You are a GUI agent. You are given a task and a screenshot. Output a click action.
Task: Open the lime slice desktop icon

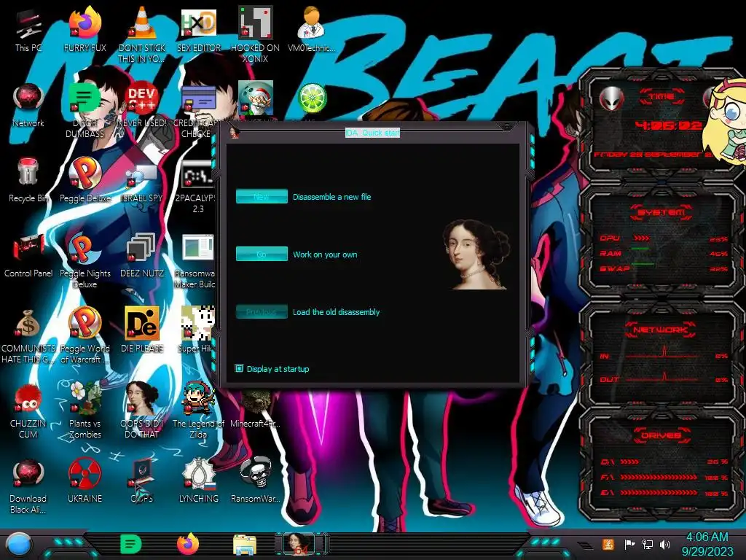(x=312, y=98)
